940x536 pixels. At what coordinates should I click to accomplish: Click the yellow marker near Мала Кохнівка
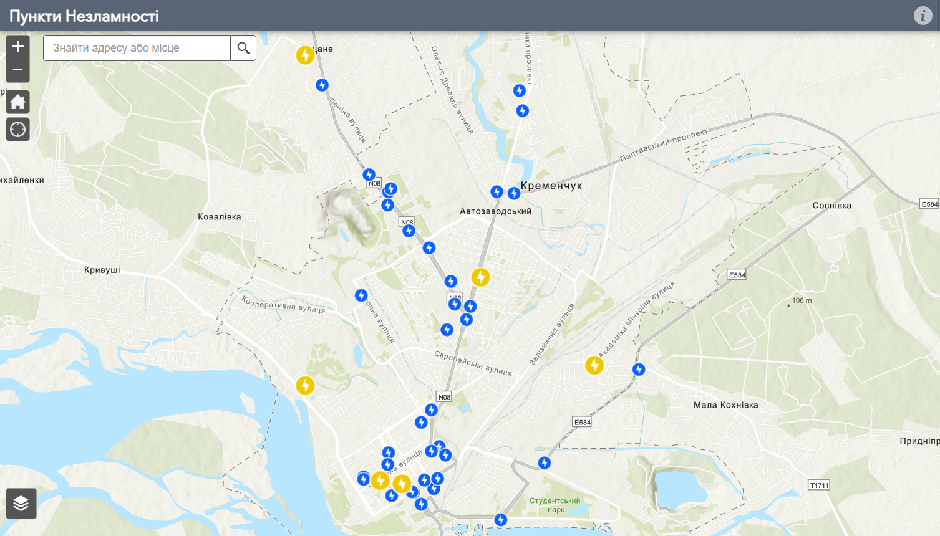594,365
